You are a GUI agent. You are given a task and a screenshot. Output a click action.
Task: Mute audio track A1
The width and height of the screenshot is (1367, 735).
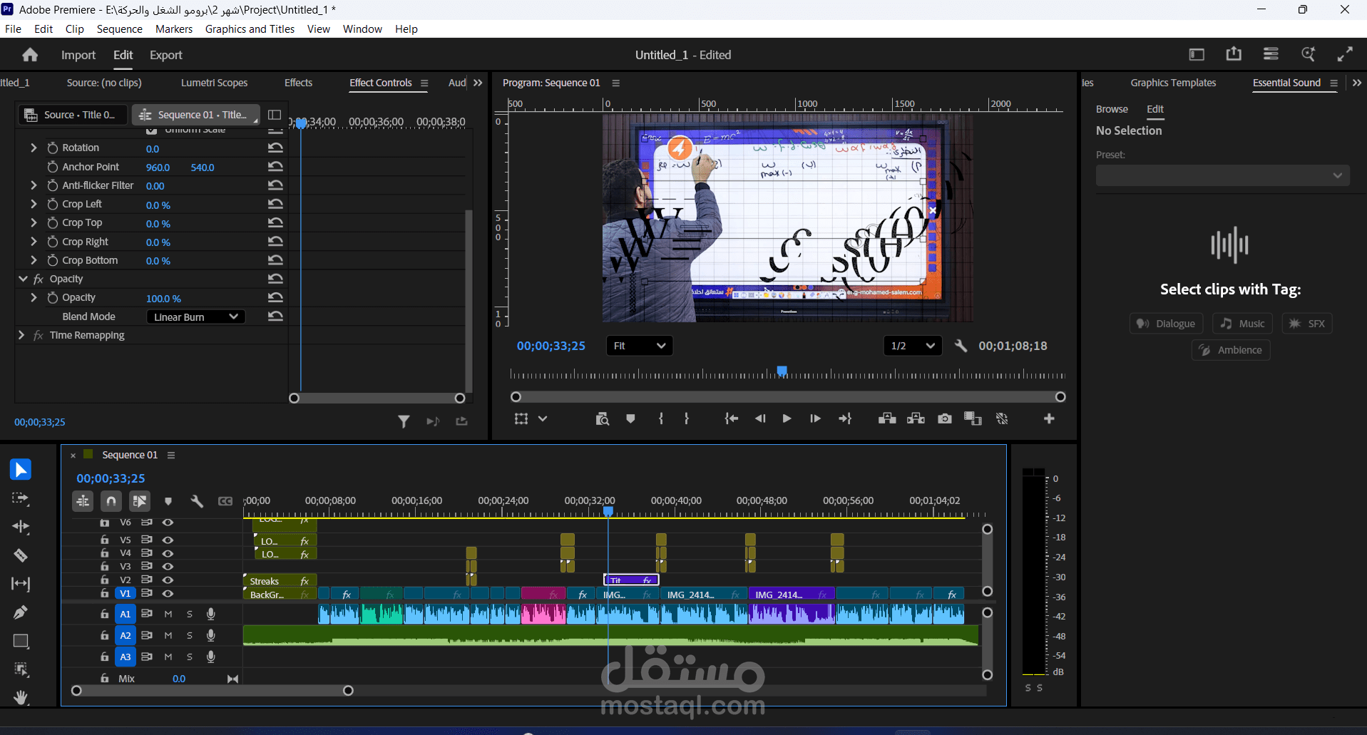point(168,614)
